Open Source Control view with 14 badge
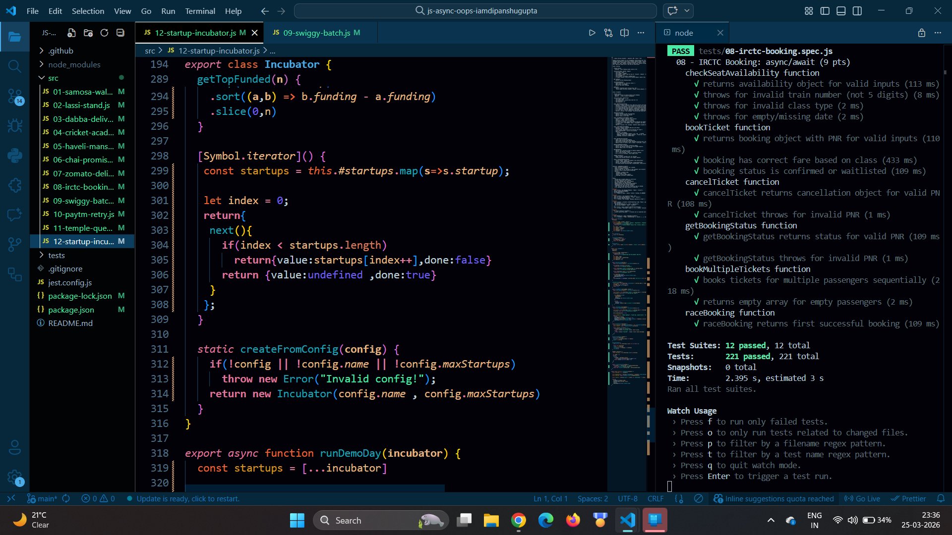Image resolution: width=952 pixels, height=535 pixels. [x=15, y=96]
